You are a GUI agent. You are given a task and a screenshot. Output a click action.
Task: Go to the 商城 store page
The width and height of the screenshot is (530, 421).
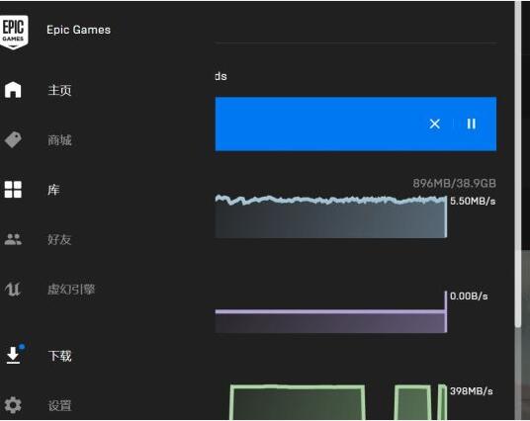point(59,140)
